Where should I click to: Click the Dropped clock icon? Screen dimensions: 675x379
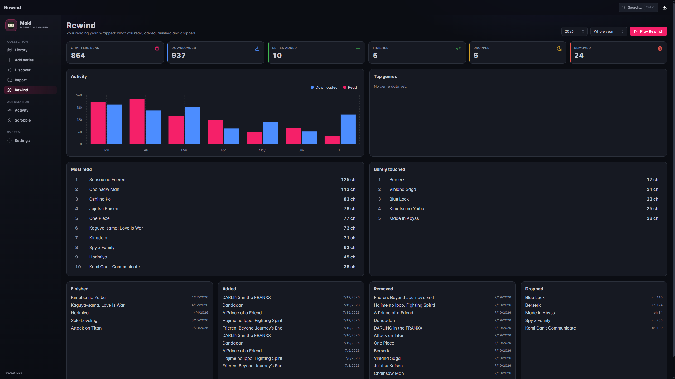pos(559,48)
